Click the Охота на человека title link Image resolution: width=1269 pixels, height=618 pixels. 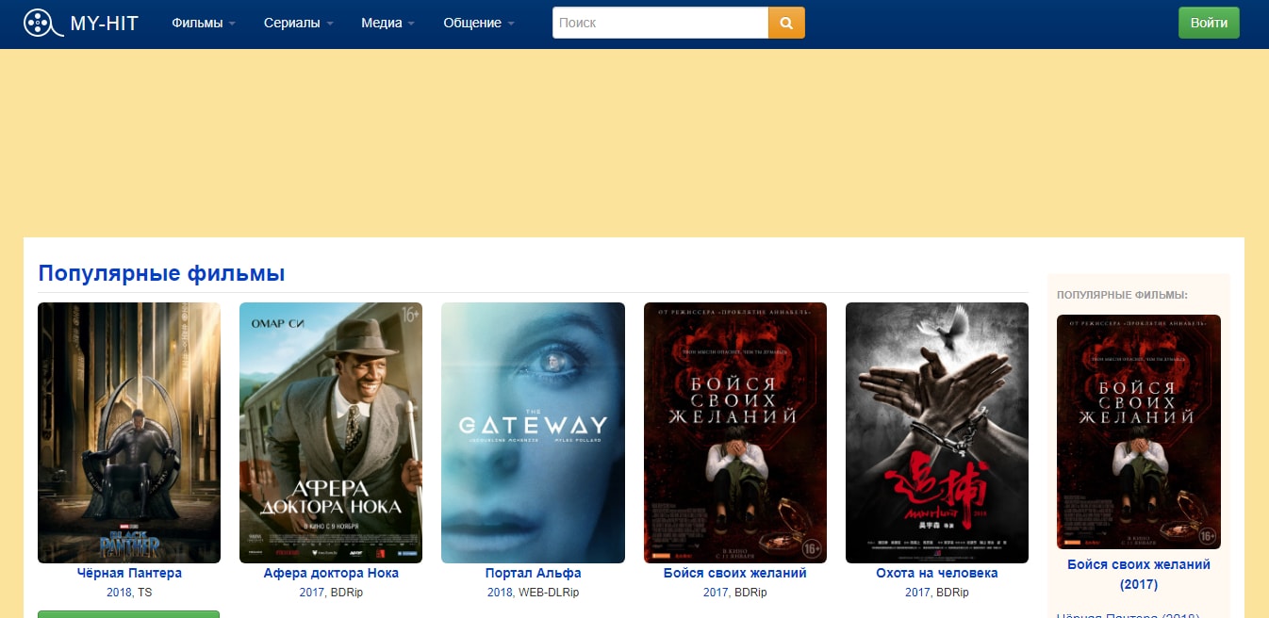[x=936, y=573]
